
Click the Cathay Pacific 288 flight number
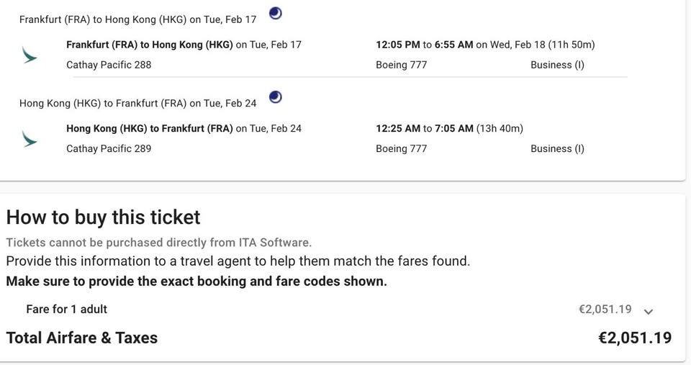point(109,65)
